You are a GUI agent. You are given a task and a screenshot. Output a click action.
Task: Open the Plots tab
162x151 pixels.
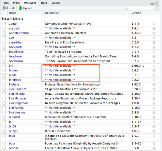pyautogui.click(x=16, y=3)
